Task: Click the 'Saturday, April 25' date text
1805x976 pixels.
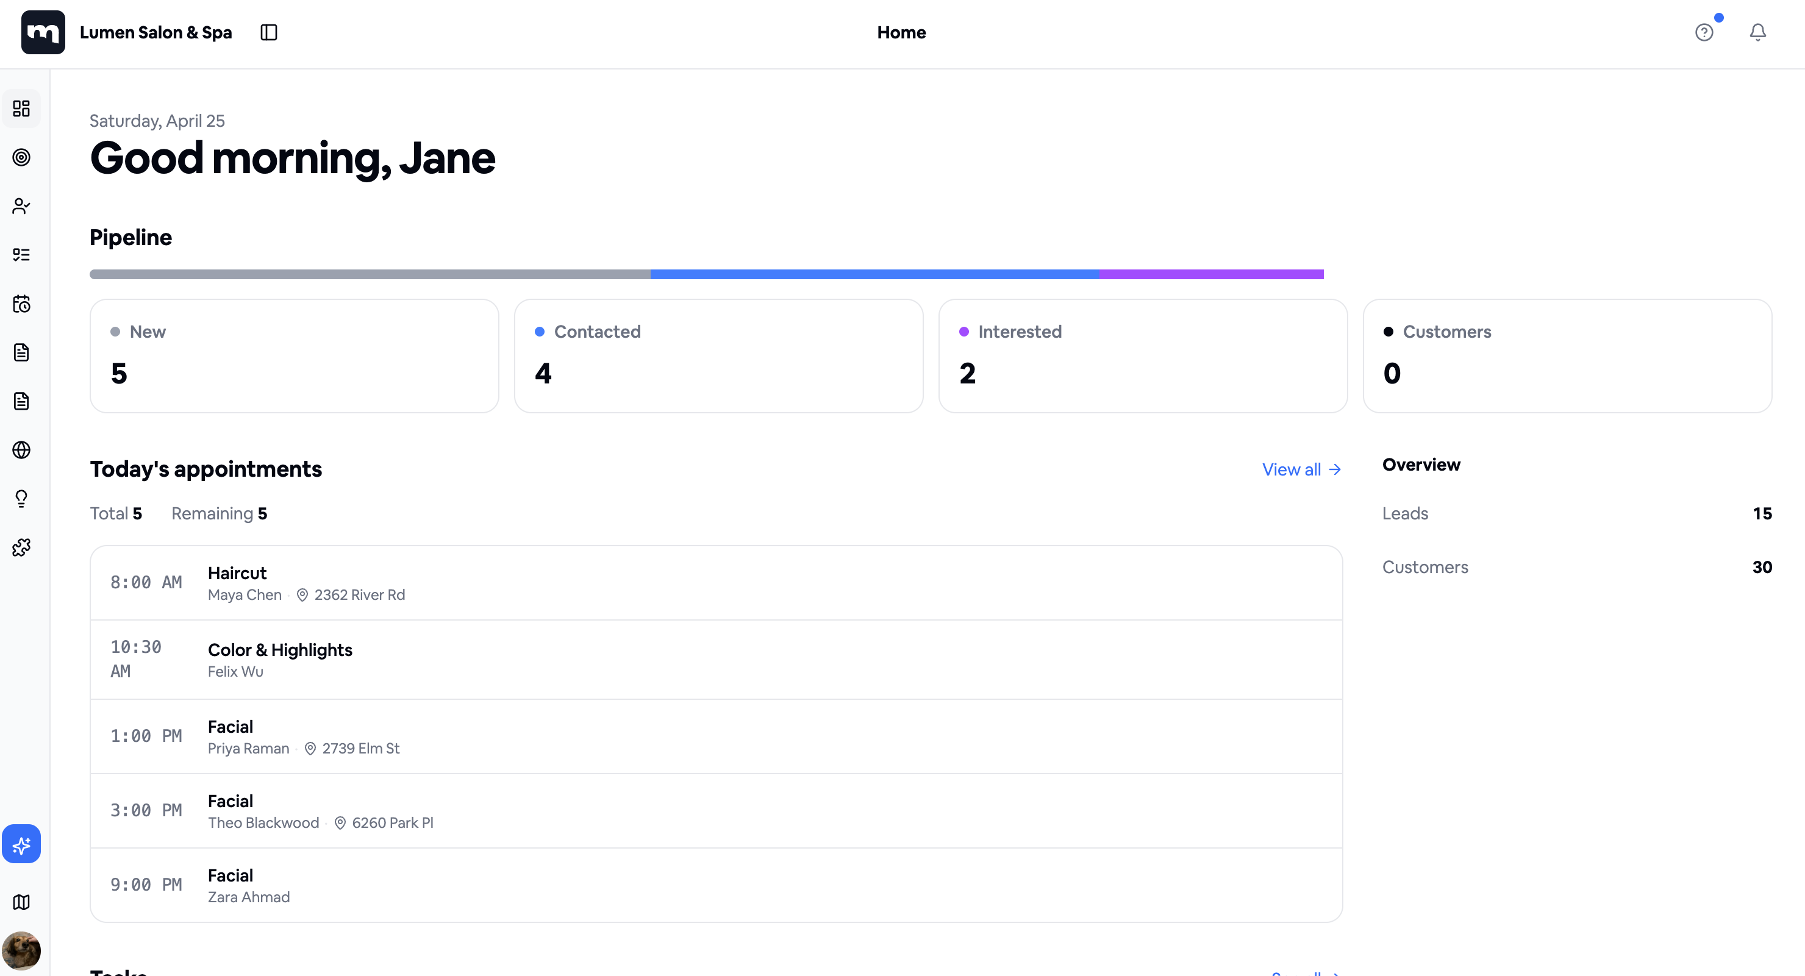Action: (x=157, y=121)
